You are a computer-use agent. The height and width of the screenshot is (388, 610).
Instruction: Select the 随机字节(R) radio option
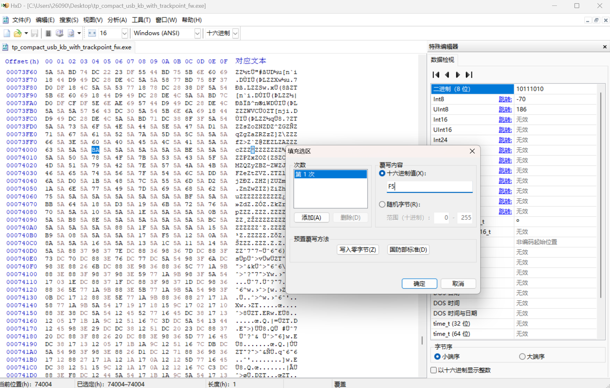point(382,204)
